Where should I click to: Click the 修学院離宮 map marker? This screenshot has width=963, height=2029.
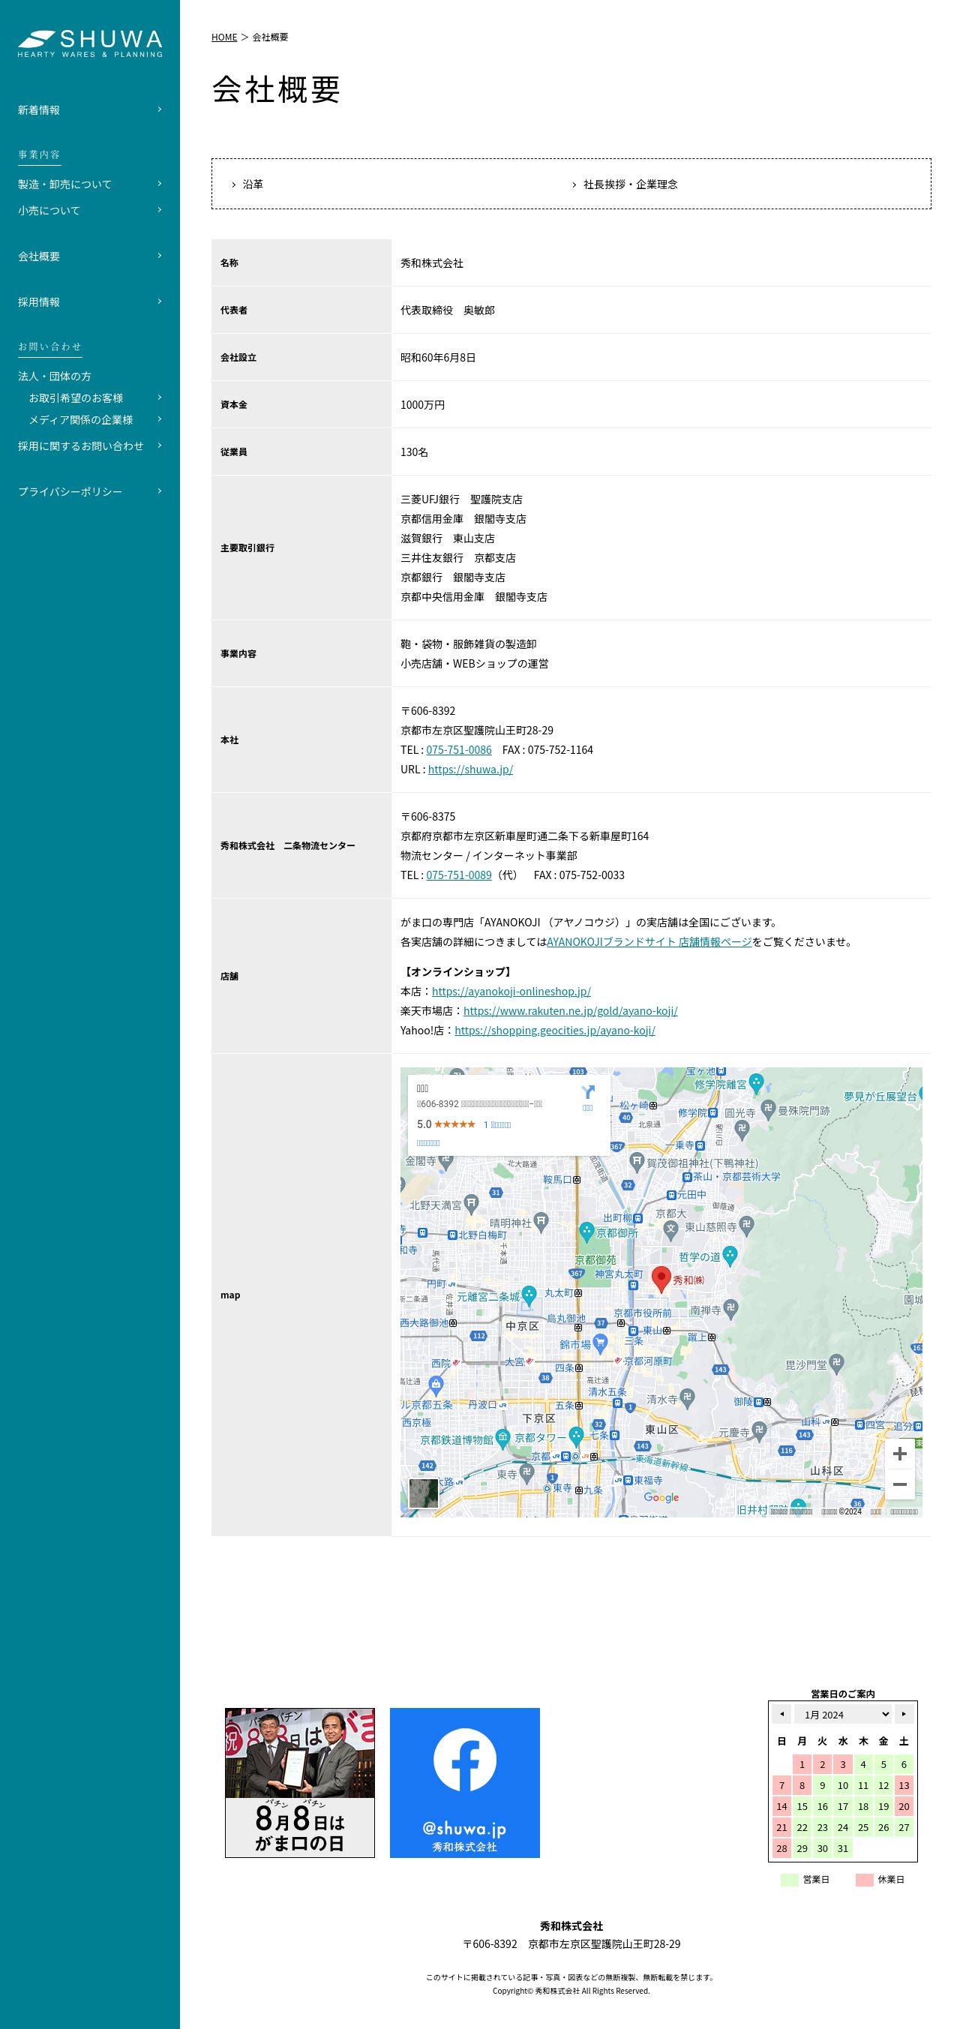[756, 1083]
